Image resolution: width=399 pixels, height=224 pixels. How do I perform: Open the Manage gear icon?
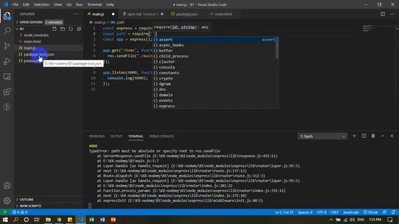(x=7, y=200)
